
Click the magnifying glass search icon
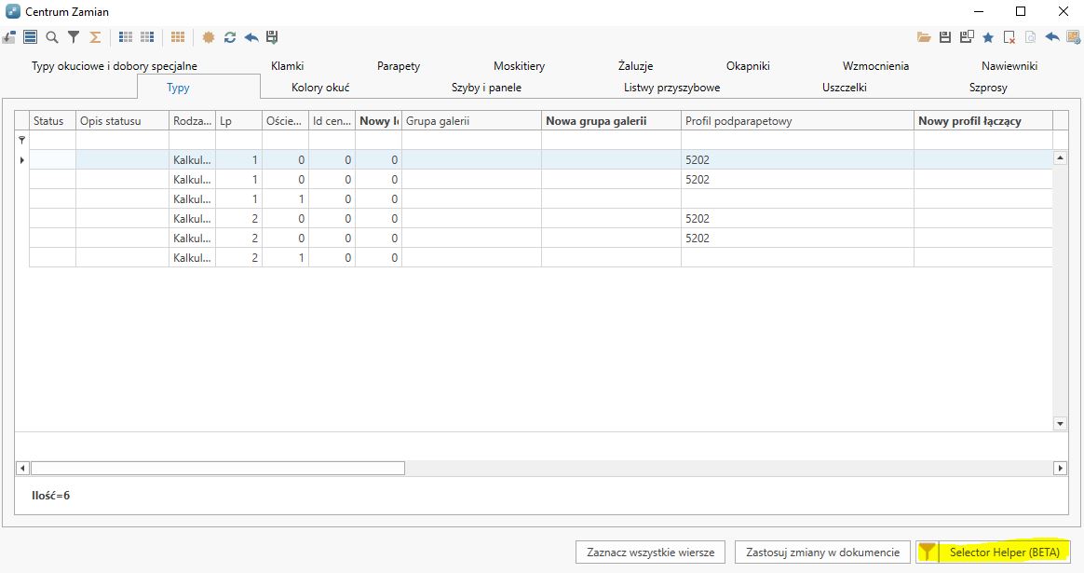tap(52, 37)
